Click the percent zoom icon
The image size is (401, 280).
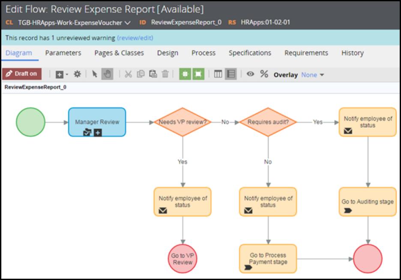point(264,74)
